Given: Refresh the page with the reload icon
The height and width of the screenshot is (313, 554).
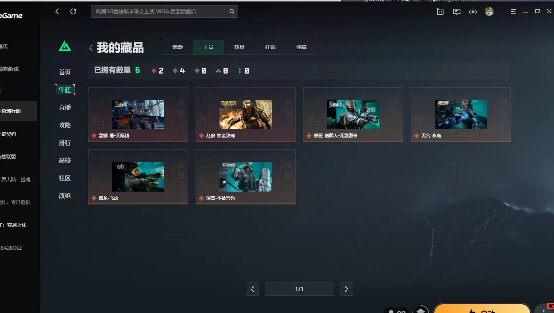Looking at the screenshot, I should (x=73, y=11).
